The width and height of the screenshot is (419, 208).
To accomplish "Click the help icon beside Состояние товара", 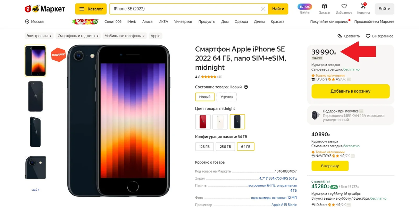I will 246,87.
